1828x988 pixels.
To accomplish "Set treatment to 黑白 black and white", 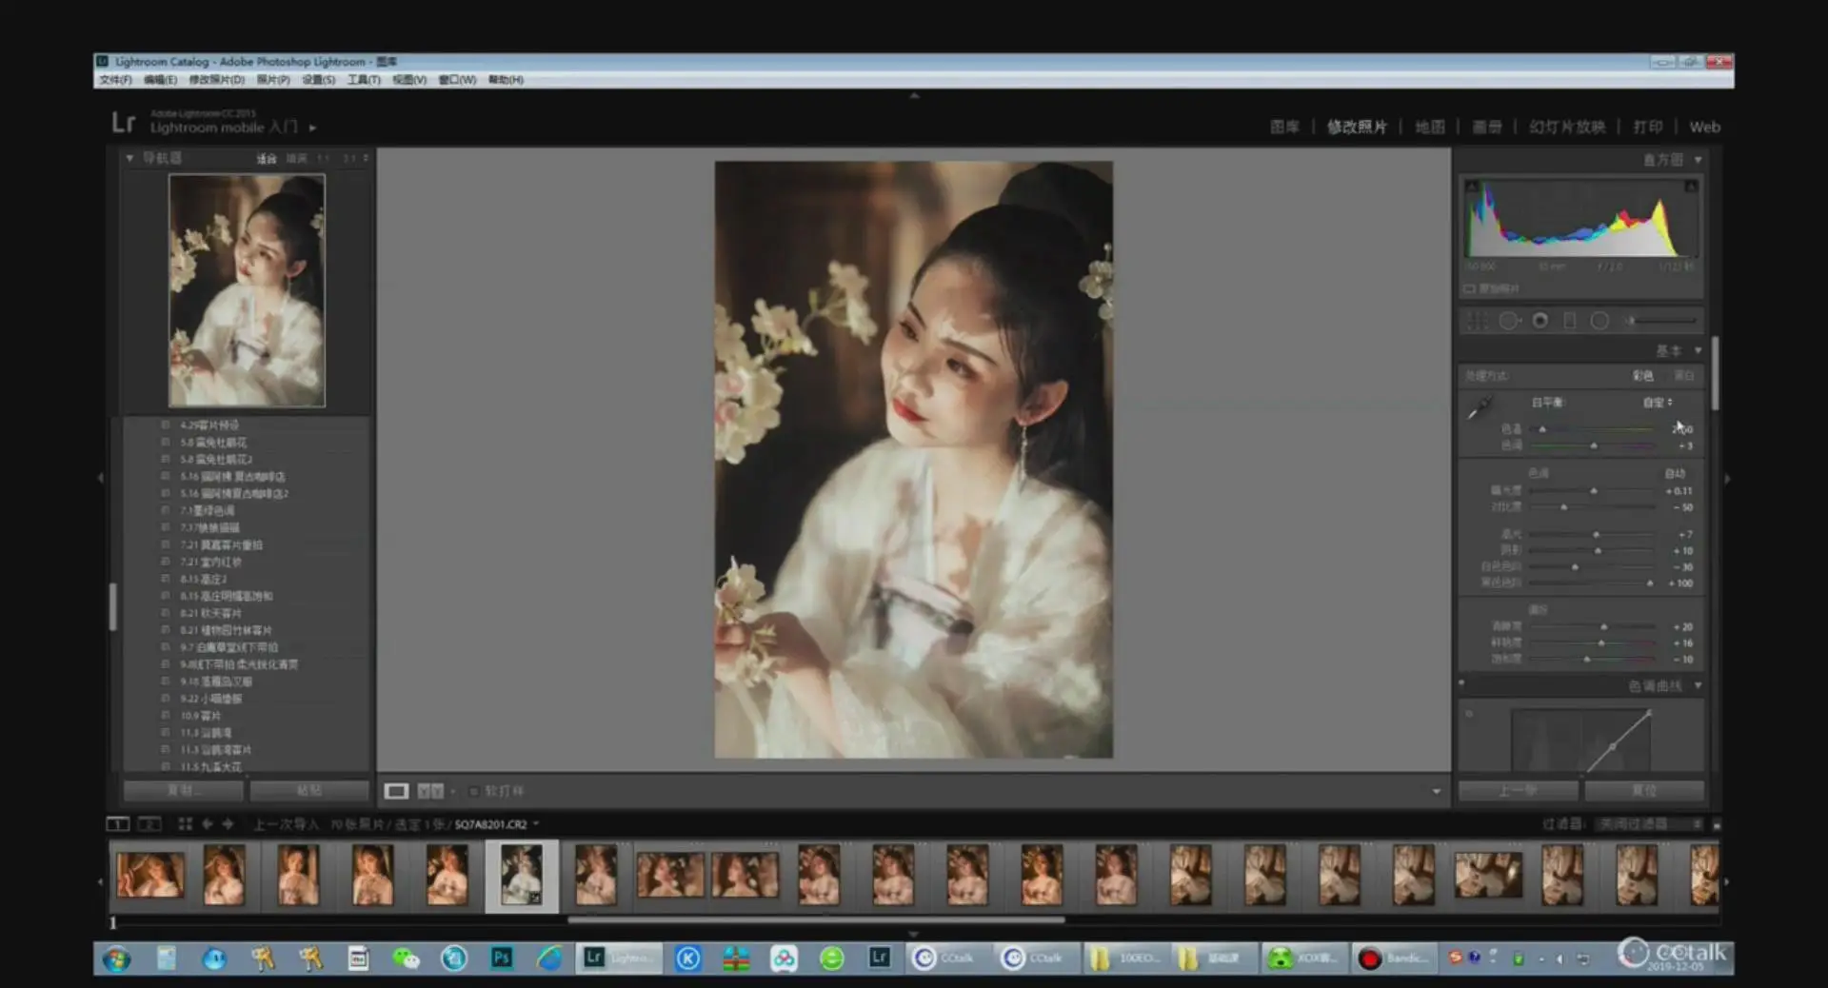I will coord(1684,376).
